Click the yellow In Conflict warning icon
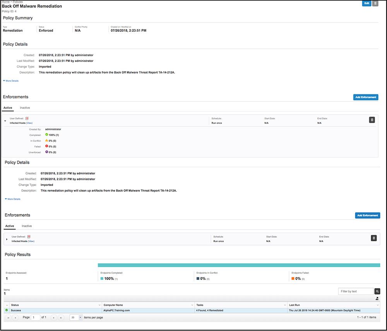The height and width of the screenshot is (331, 387). pyautogui.click(x=47, y=141)
